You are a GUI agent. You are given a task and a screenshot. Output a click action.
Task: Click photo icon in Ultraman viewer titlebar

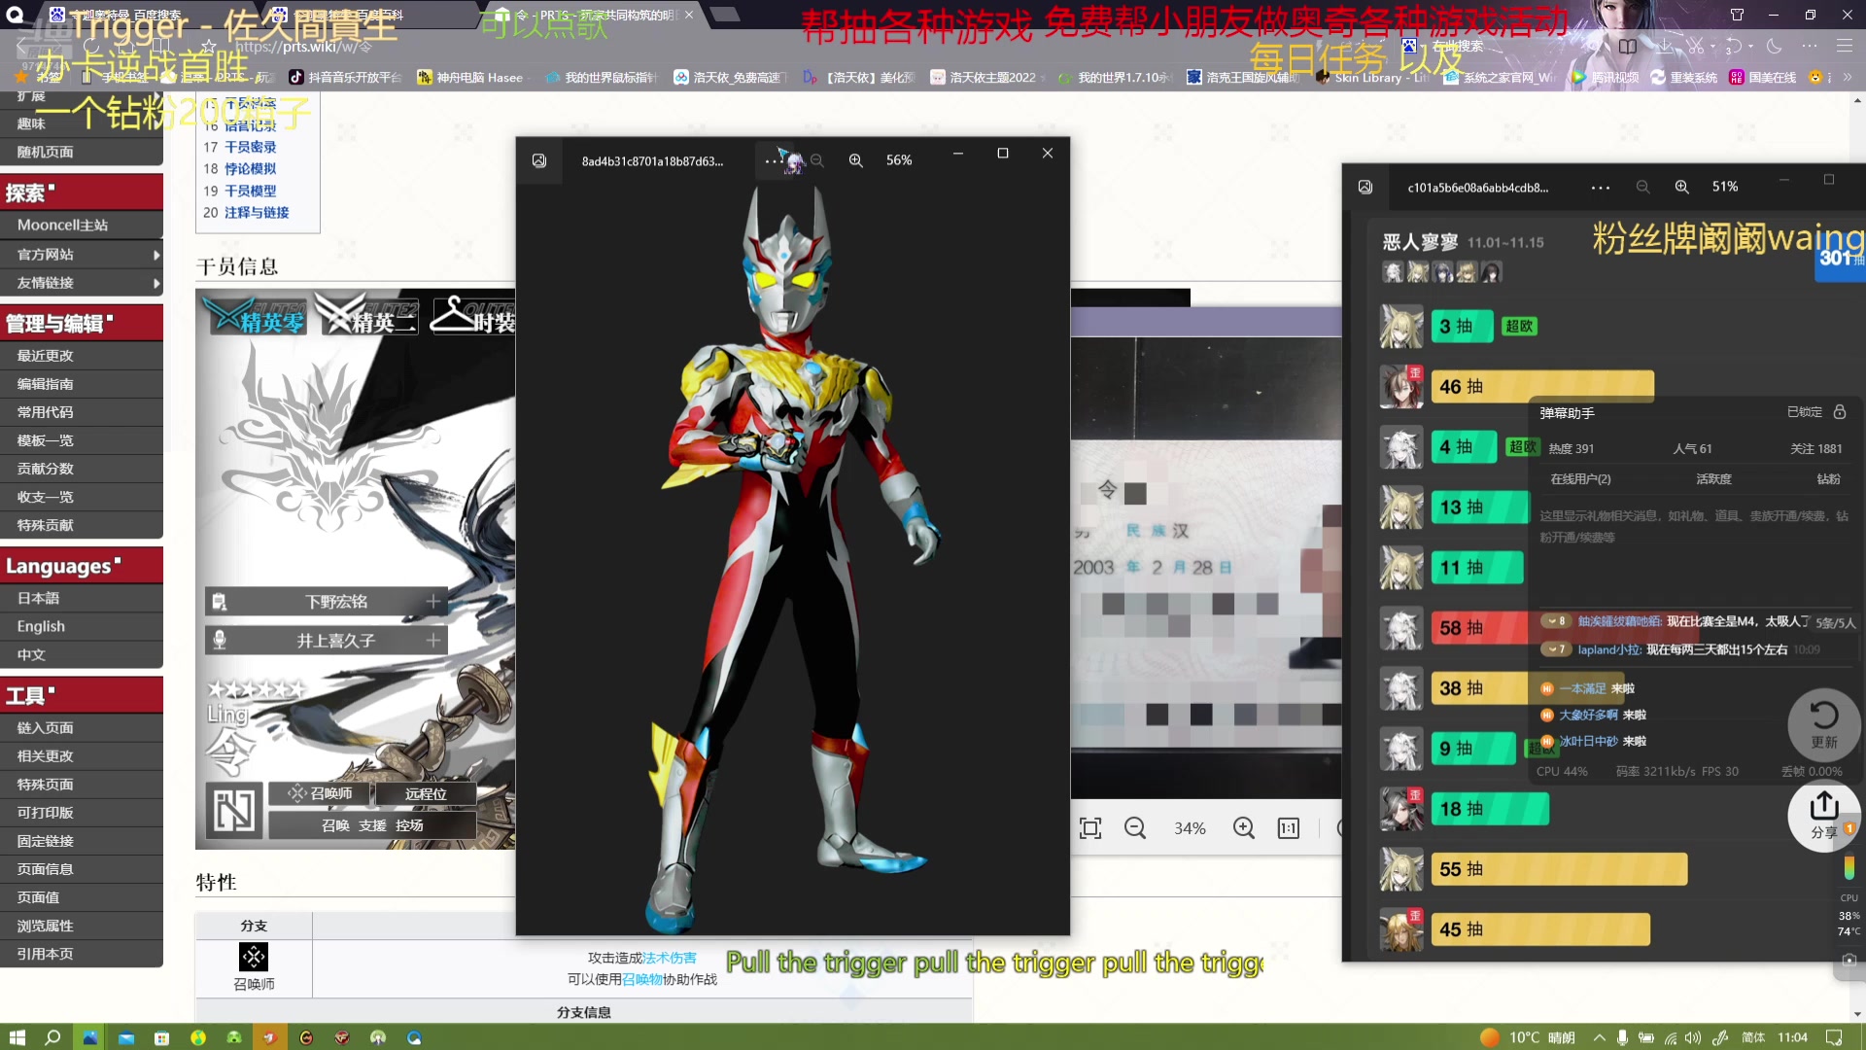pos(539,160)
